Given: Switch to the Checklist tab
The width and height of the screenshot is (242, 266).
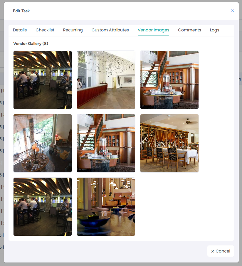Looking at the screenshot, I should (x=45, y=30).
